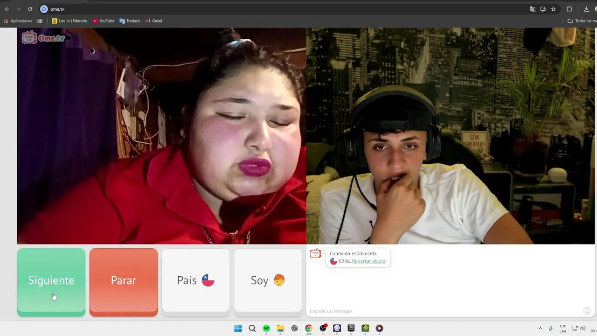The height and width of the screenshot is (336, 597).
Task: Show hidden system tray icons
Action: pos(540,329)
